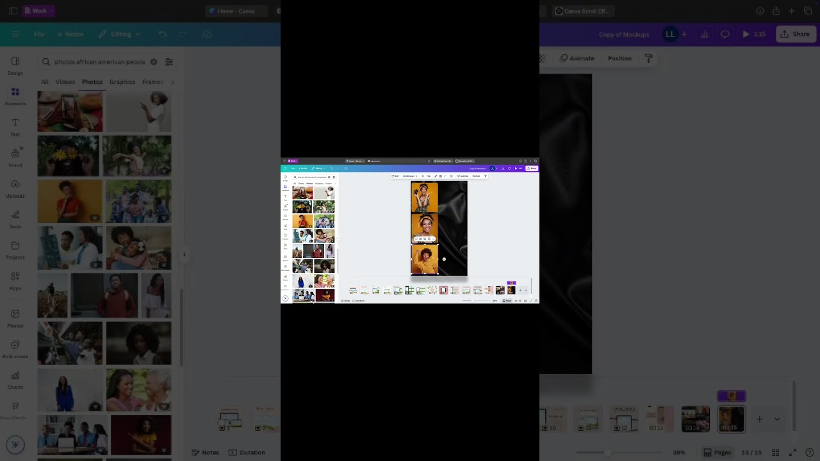Select Text tool in blurred backdrop sidebar

pyautogui.click(x=15, y=127)
